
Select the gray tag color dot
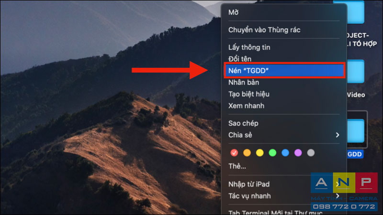pos(311,153)
